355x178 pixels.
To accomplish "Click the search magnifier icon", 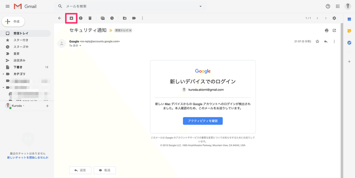I will 60,6.
